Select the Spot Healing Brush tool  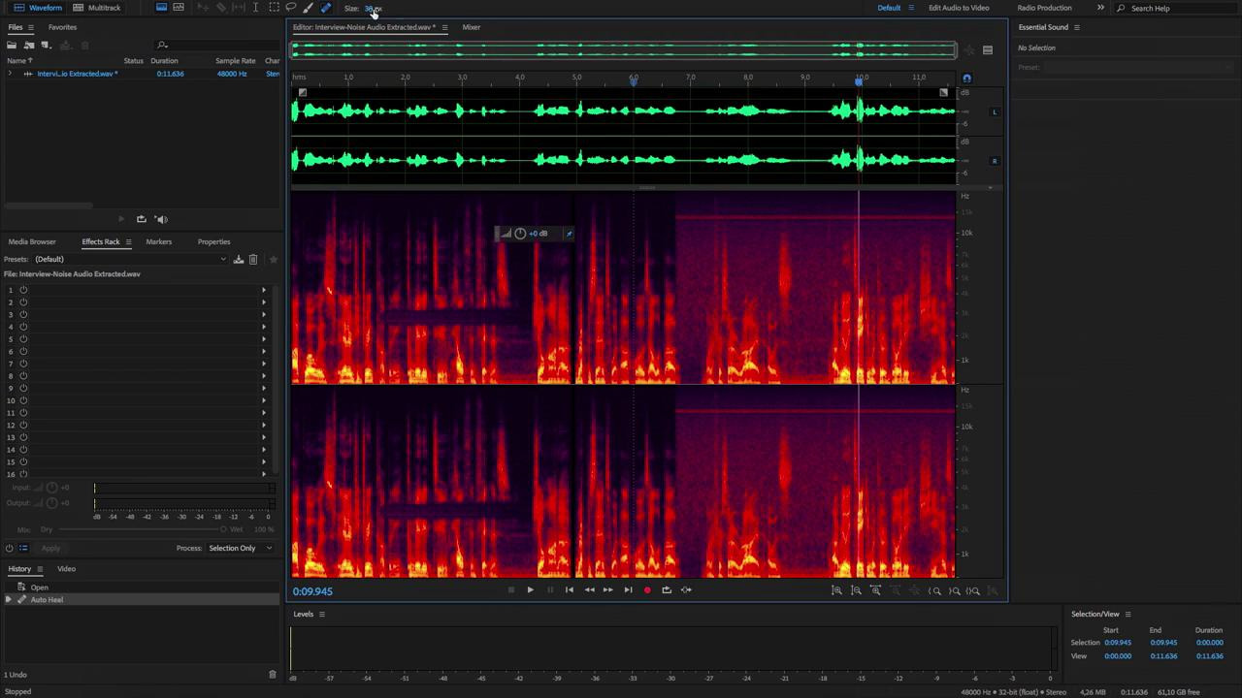[326, 8]
